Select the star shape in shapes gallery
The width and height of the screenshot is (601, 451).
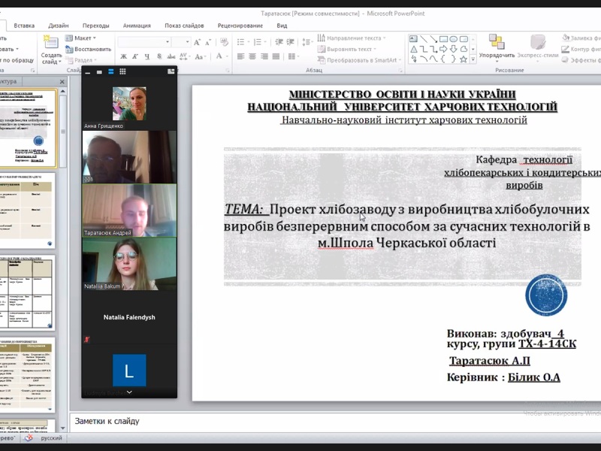464,59
